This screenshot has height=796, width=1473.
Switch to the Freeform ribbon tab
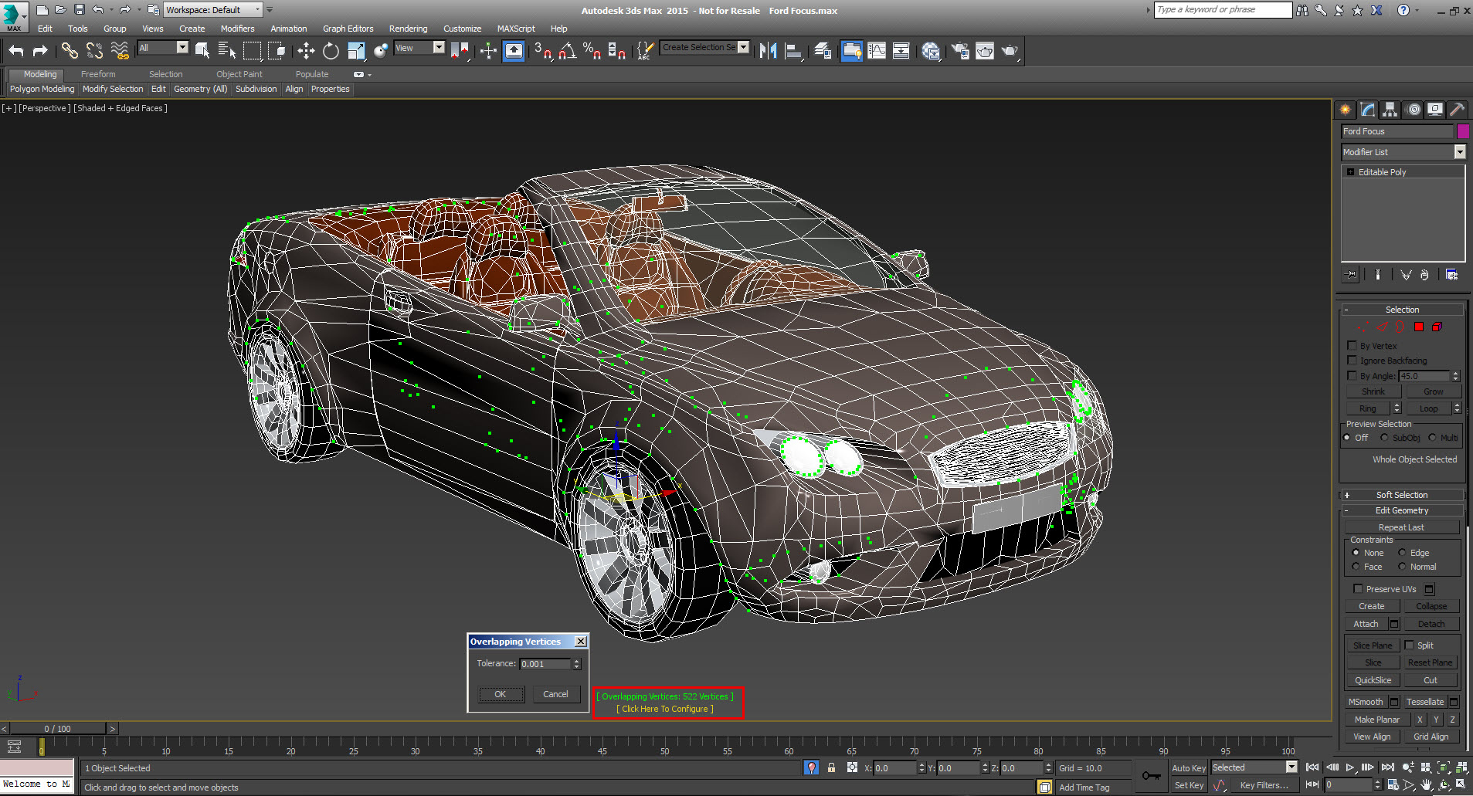(97, 74)
